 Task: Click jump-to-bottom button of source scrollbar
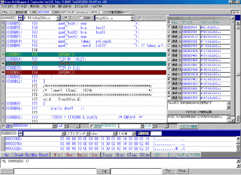coord(238,120)
